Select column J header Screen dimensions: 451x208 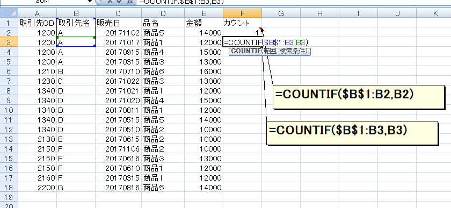[x=397, y=13]
